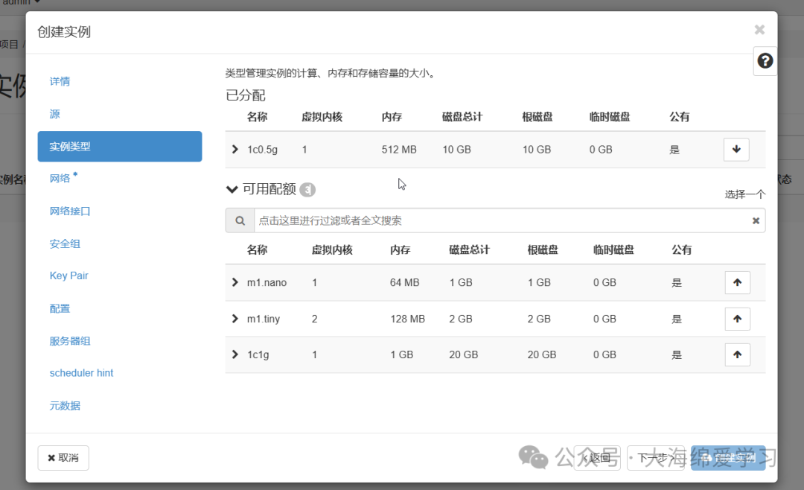The width and height of the screenshot is (804, 490).
Task: Select the scheduler hint section
Action: (81, 372)
